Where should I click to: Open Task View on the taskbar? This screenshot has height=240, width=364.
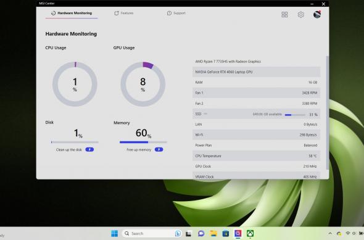(188, 234)
